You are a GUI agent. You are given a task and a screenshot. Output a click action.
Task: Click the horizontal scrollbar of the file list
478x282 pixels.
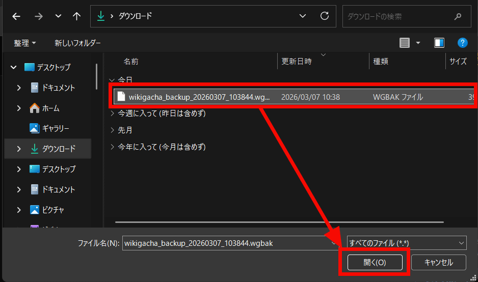point(279,222)
